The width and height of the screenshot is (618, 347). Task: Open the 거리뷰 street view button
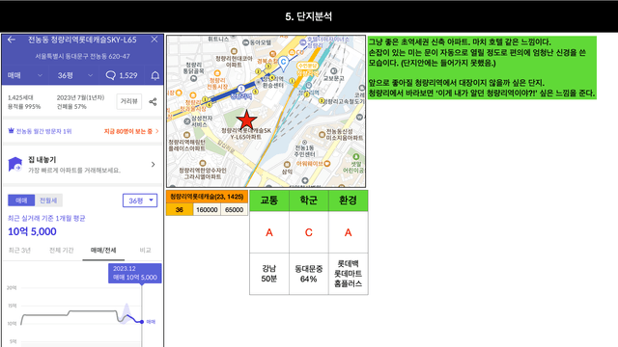coord(128,101)
